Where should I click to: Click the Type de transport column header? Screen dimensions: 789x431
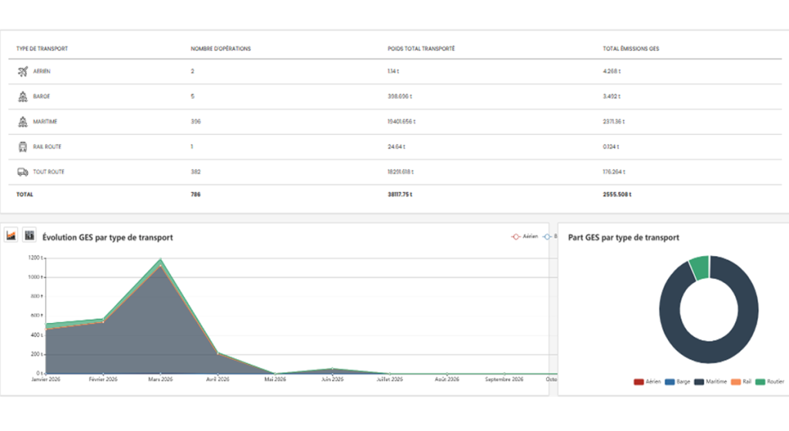coord(42,49)
